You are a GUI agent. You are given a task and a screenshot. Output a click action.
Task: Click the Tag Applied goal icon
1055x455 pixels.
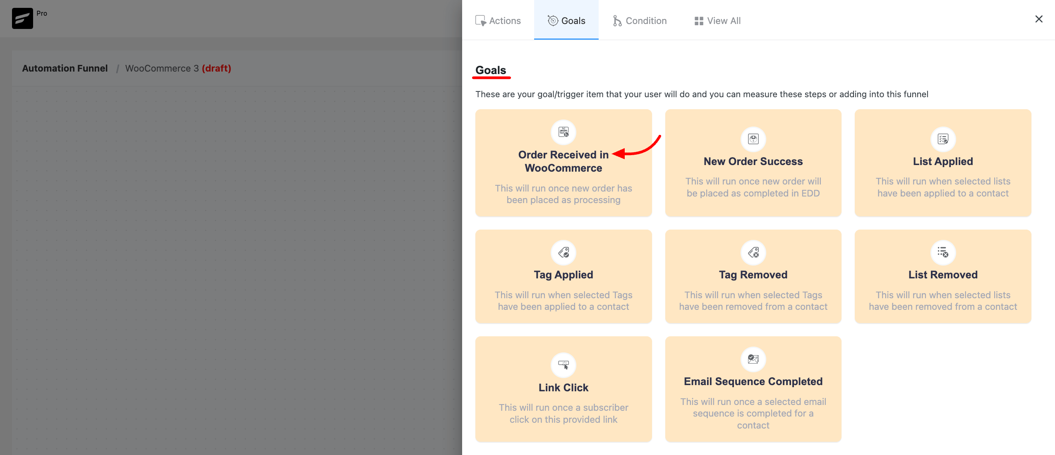pyautogui.click(x=563, y=252)
